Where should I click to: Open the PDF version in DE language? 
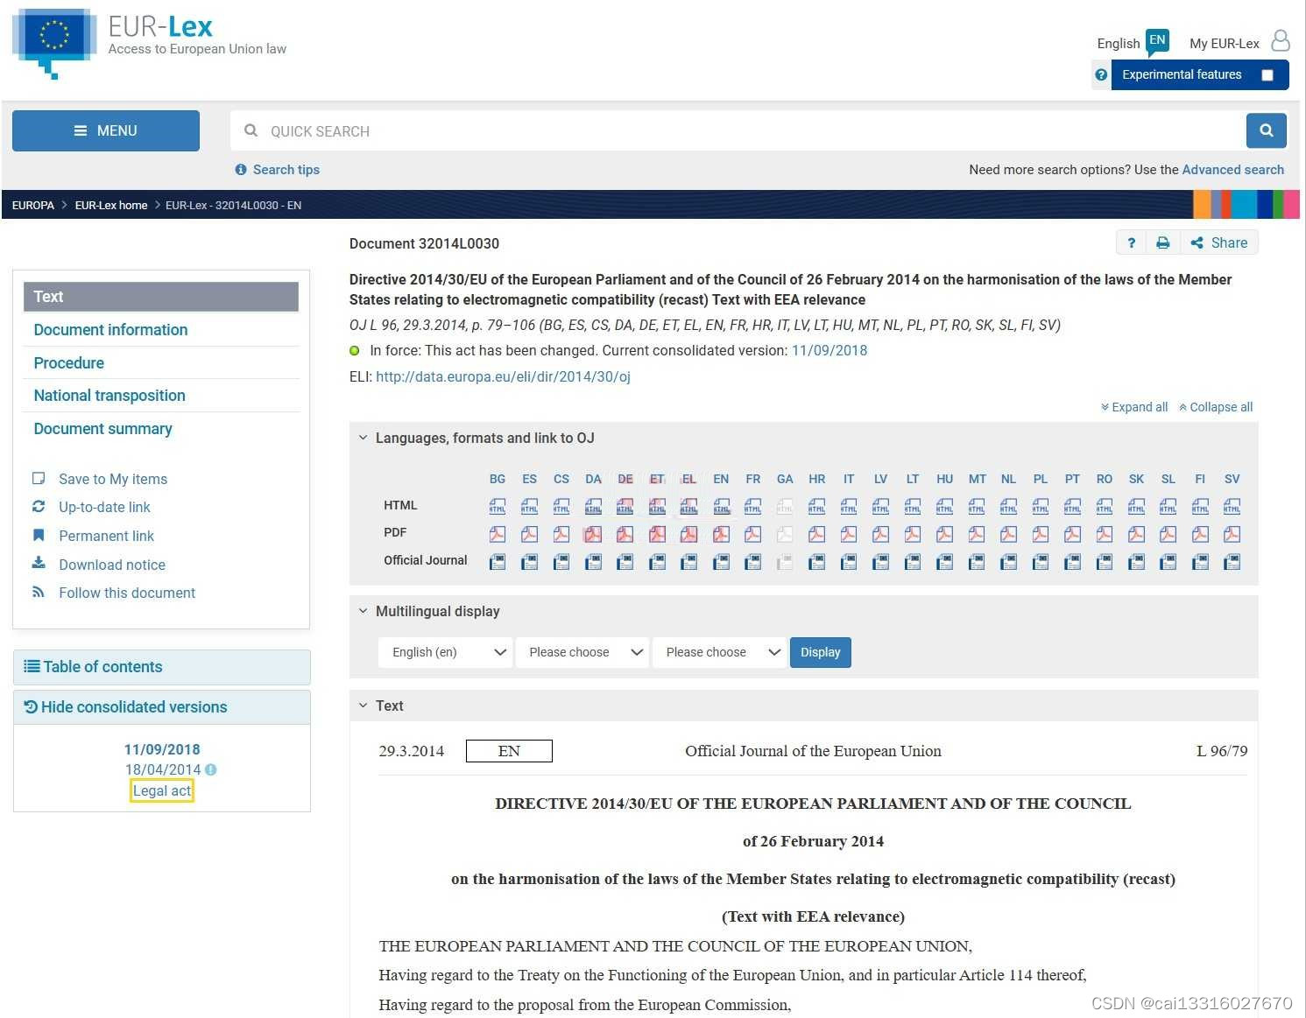coord(625,534)
